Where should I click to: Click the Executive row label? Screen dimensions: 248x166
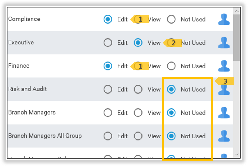[x=21, y=42]
